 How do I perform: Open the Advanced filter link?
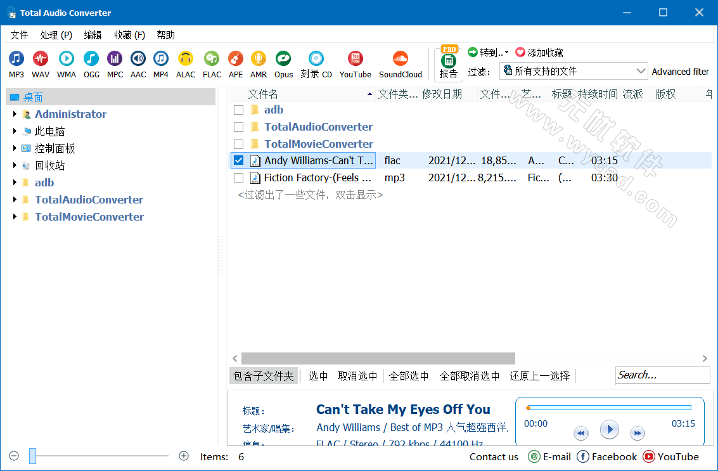click(x=681, y=71)
